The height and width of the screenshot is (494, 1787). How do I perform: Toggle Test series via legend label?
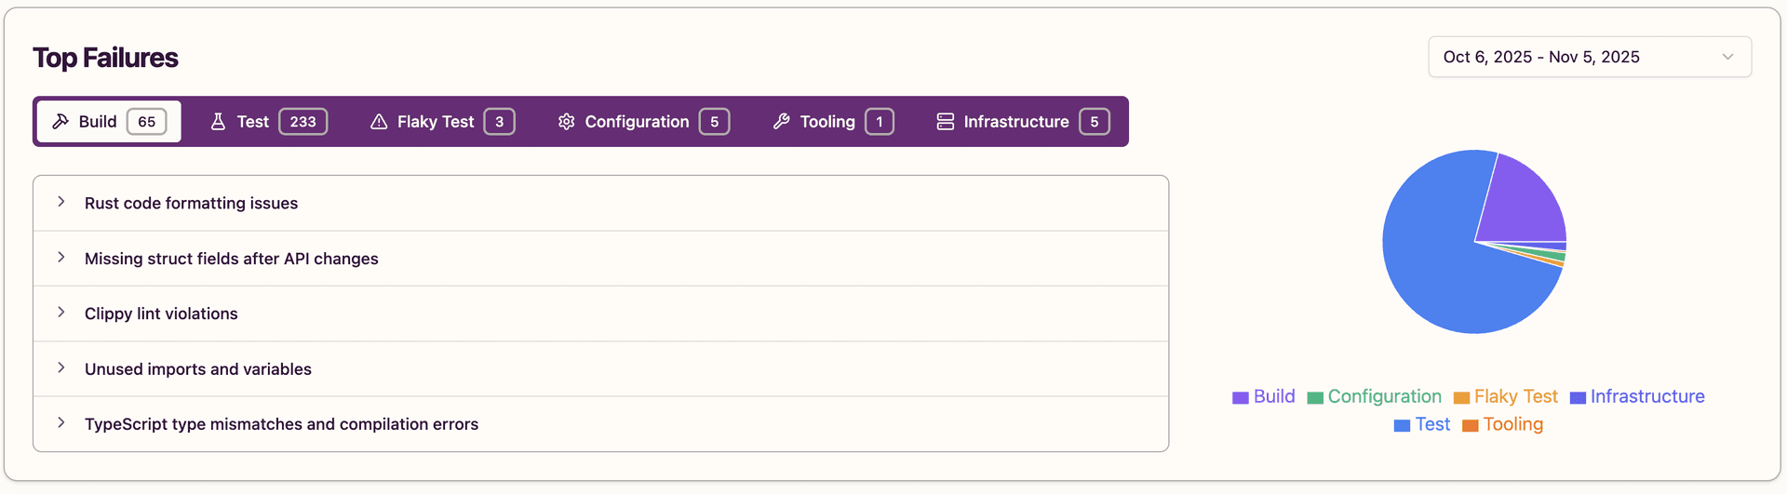pos(1432,424)
